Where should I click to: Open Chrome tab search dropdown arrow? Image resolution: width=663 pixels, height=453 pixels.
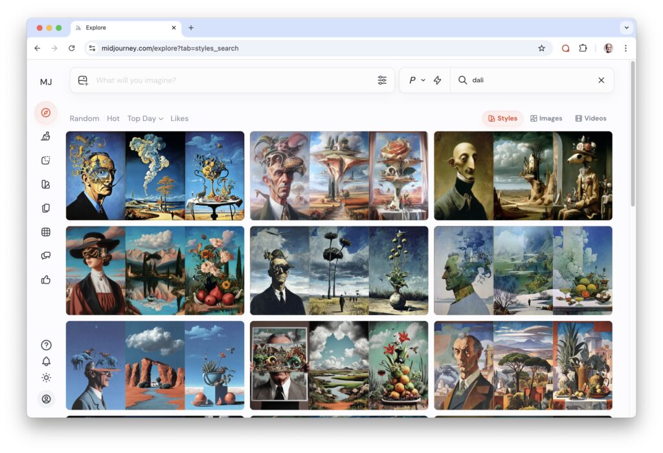pos(626,28)
